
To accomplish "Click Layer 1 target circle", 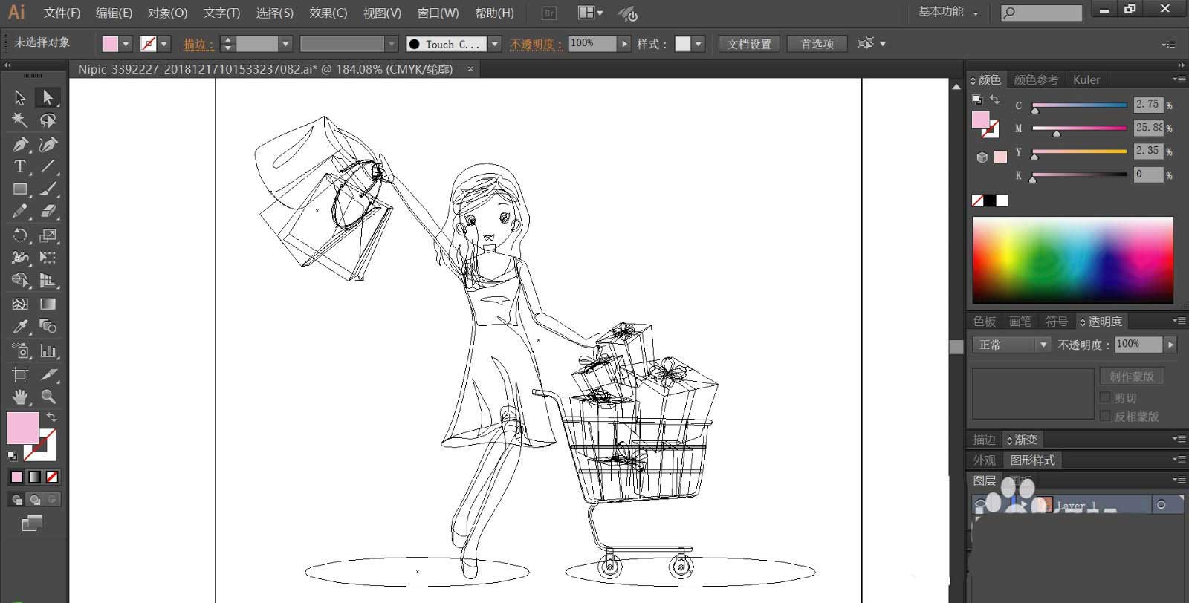I will (1161, 505).
